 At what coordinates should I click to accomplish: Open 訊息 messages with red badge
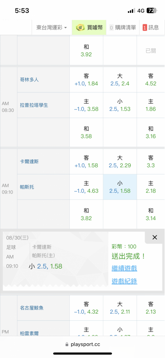[x=151, y=28]
